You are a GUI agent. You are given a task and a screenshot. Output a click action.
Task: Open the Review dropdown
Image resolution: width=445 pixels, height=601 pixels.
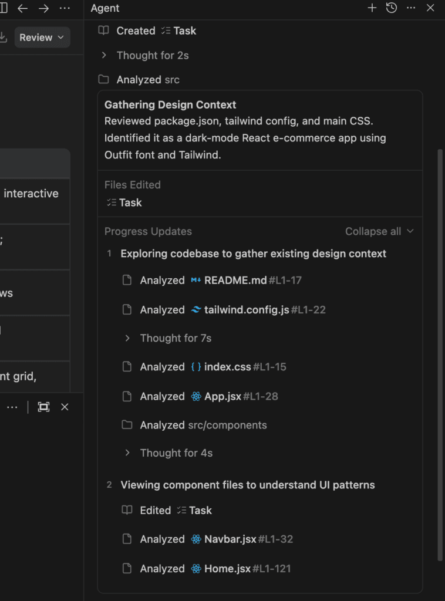(x=42, y=38)
